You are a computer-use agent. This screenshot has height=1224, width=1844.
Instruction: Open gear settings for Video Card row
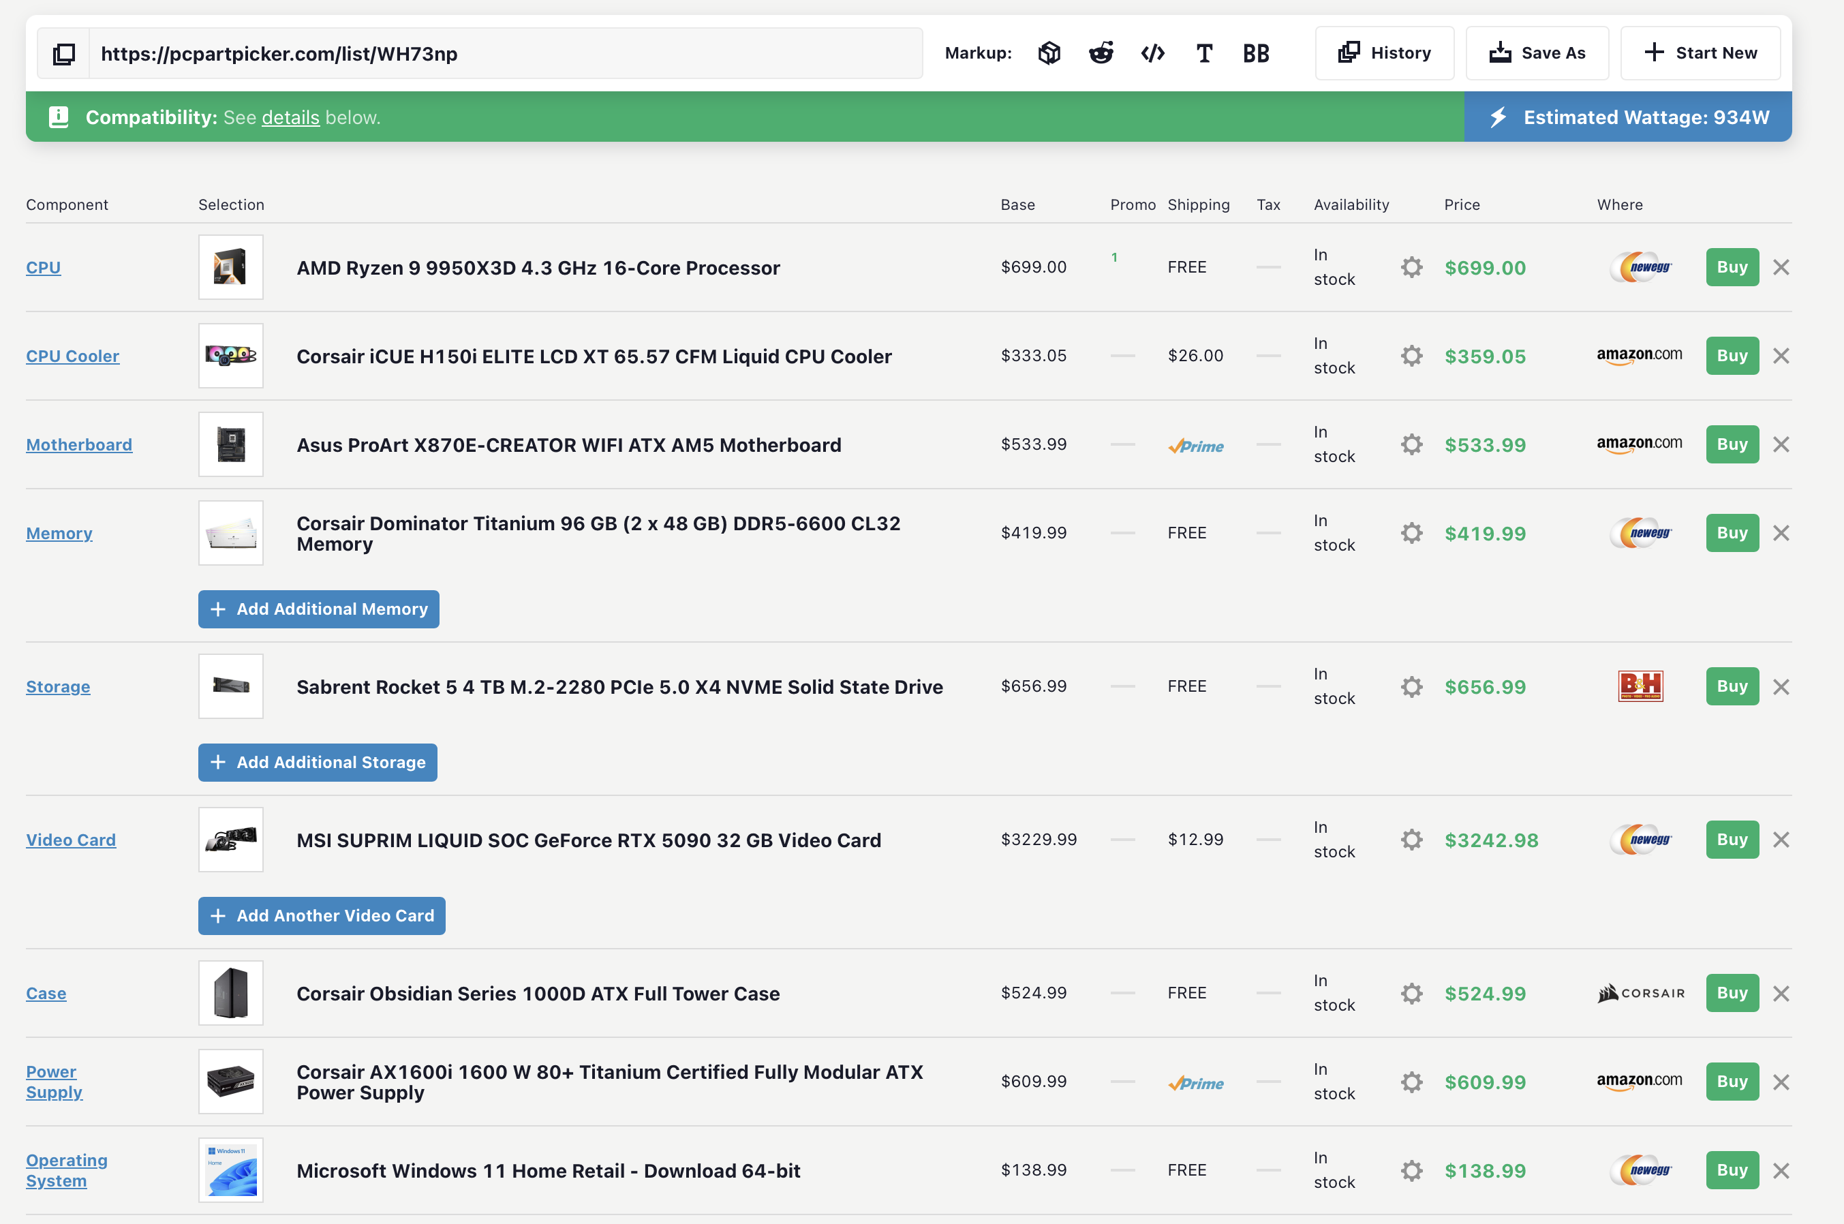[1411, 840]
